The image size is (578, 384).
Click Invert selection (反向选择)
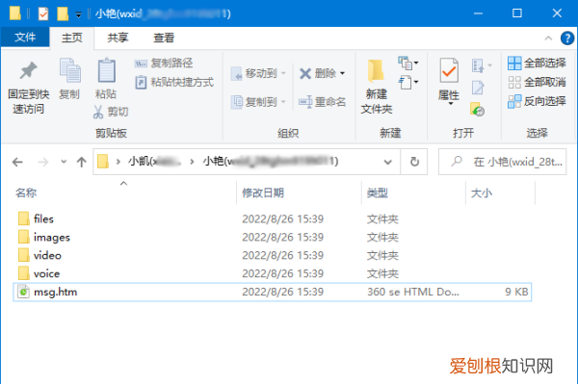point(537,101)
